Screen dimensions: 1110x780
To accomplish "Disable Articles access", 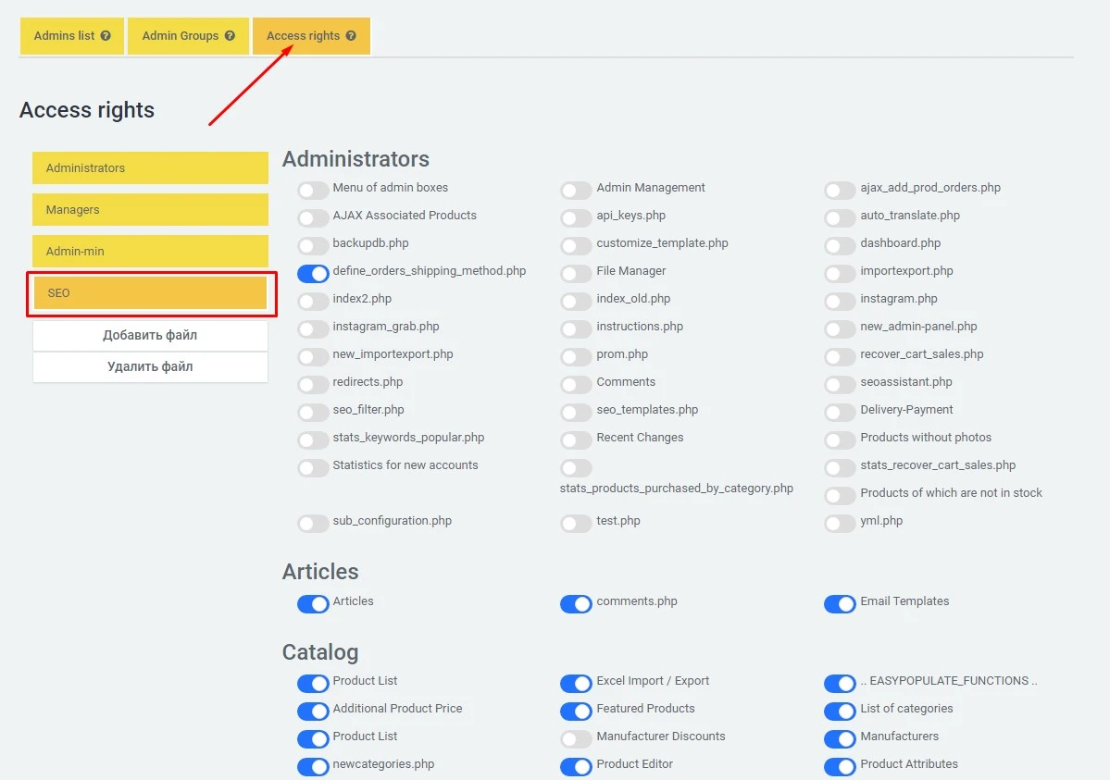I will point(312,603).
